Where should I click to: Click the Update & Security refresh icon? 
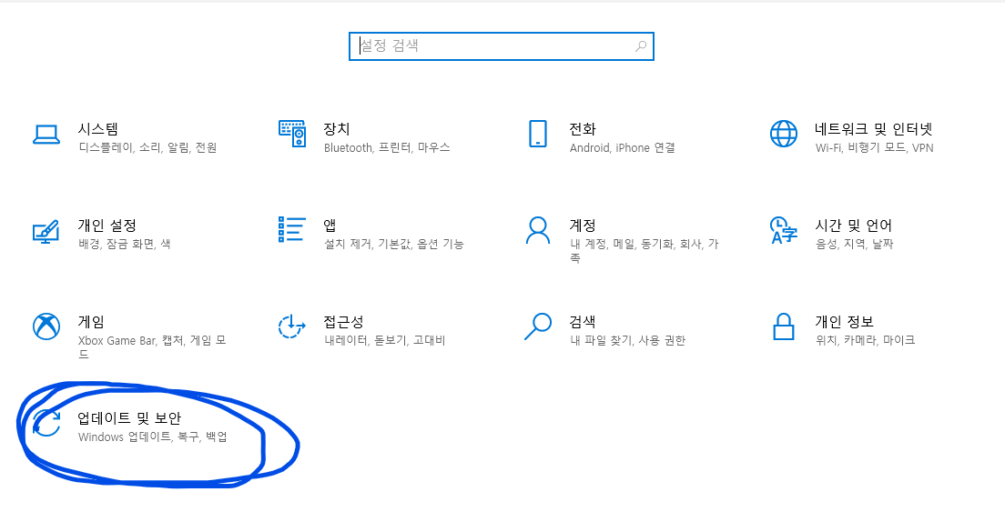[x=46, y=424]
